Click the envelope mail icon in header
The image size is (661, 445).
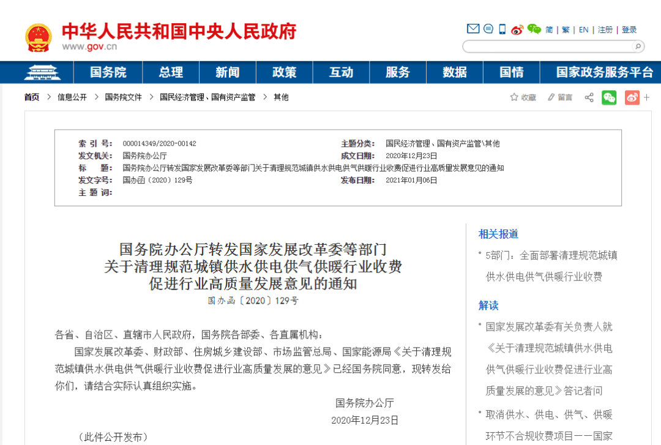473,29
